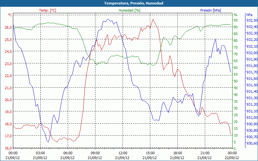Click the "03:00" time label on the x-axis
258x161 pixels.
coord(40,153)
